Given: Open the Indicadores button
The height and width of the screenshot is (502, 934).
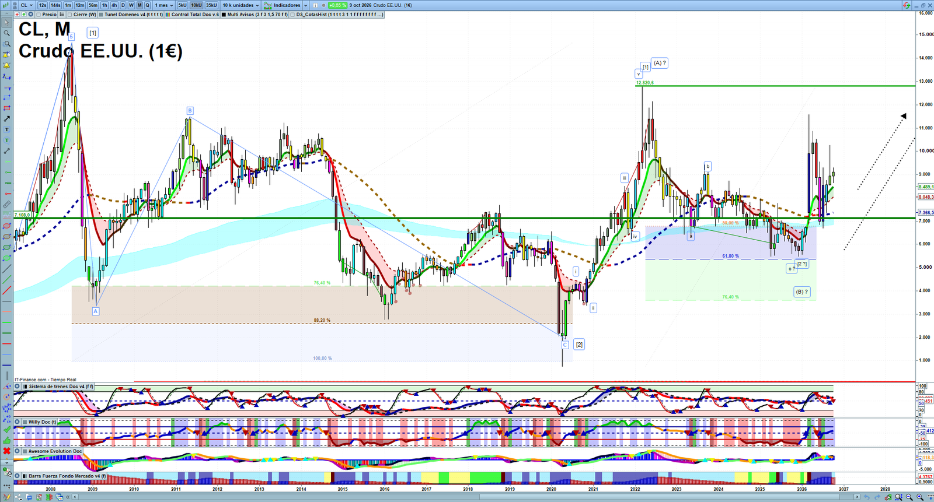Looking at the screenshot, I should tap(282, 5).
